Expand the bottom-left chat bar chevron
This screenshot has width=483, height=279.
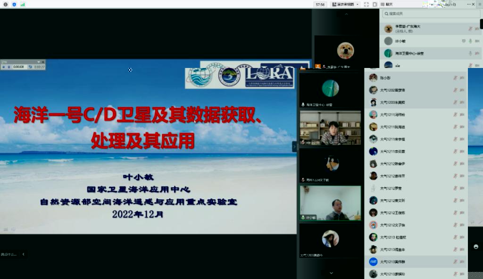24,254
